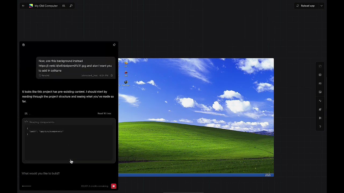Screen dimensions: 344x193
Task: Open the database icon in right sidebar
Action: click(x=320, y=75)
